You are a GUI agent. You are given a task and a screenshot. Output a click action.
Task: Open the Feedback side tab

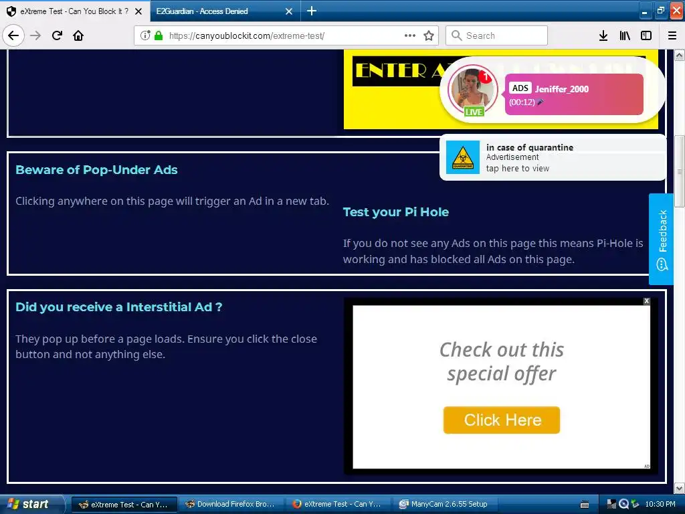pyautogui.click(x=662, y=239)
